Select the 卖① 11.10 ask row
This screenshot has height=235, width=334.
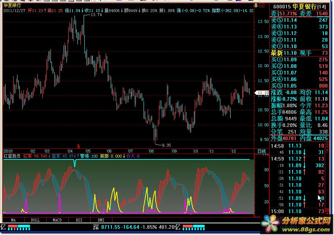coord(300,47)
